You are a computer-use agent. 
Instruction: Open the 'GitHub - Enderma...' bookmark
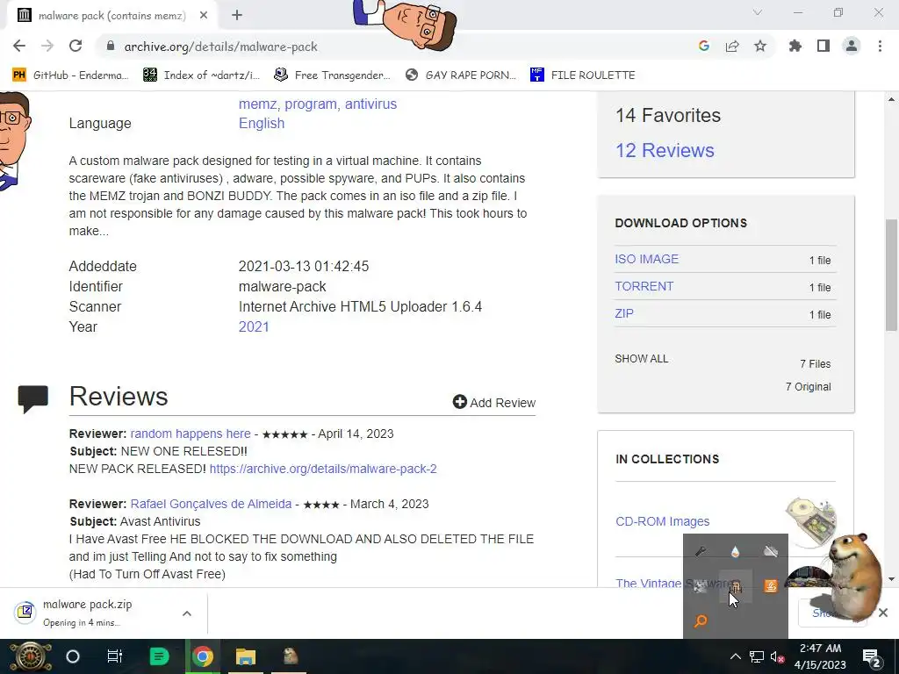pyautogui.click(x=70, y=75)
